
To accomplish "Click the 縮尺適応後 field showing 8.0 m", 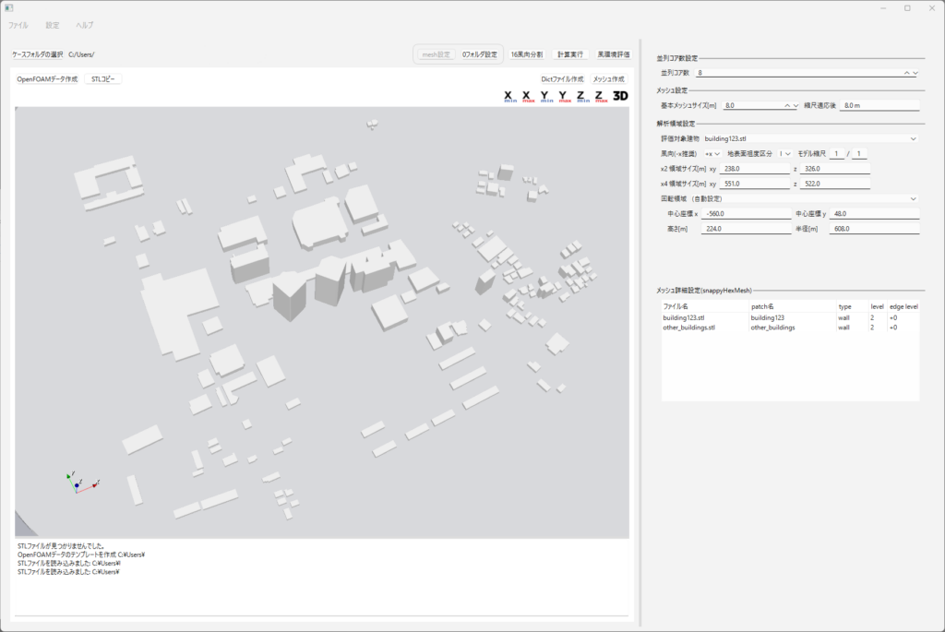I will pos(879,105).
